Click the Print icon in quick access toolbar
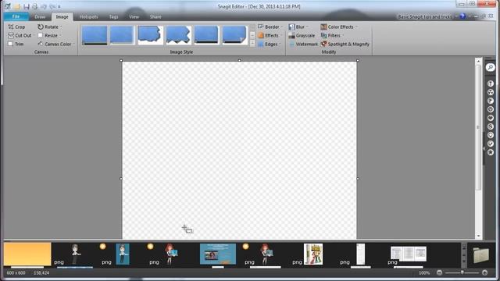 click(35, 6)
